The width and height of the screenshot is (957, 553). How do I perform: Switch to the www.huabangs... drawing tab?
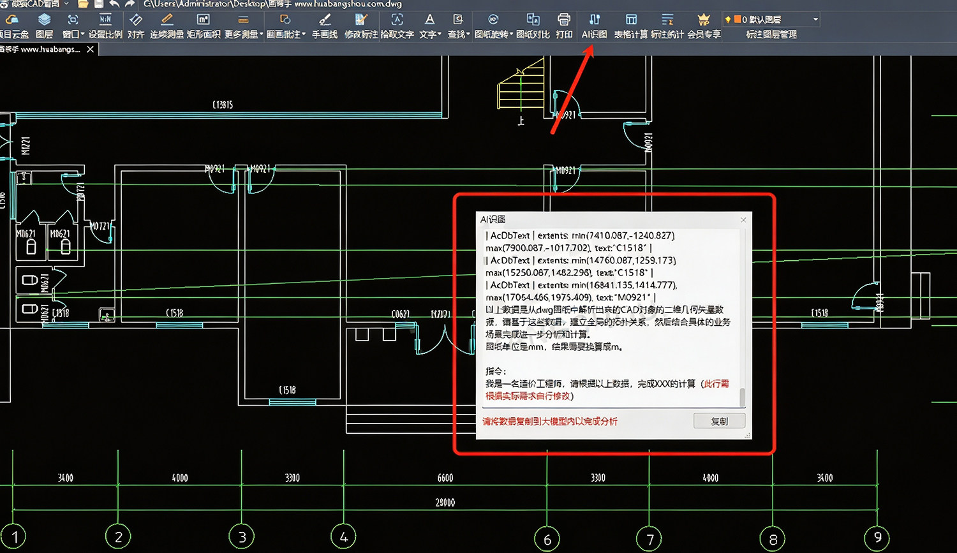pyautogui.click(x=40, y=49)
